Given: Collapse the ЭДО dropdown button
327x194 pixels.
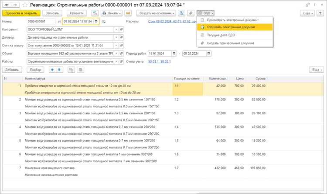Looking at the screenshot, I should (206, 13).
